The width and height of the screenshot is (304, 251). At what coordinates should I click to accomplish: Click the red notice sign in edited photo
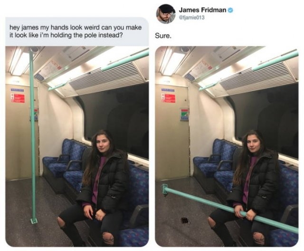[x=169, y=97]
